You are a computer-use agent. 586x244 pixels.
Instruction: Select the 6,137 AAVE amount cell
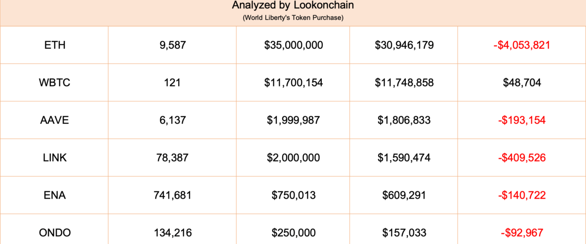pyautogui.click(x=172, y=120)
